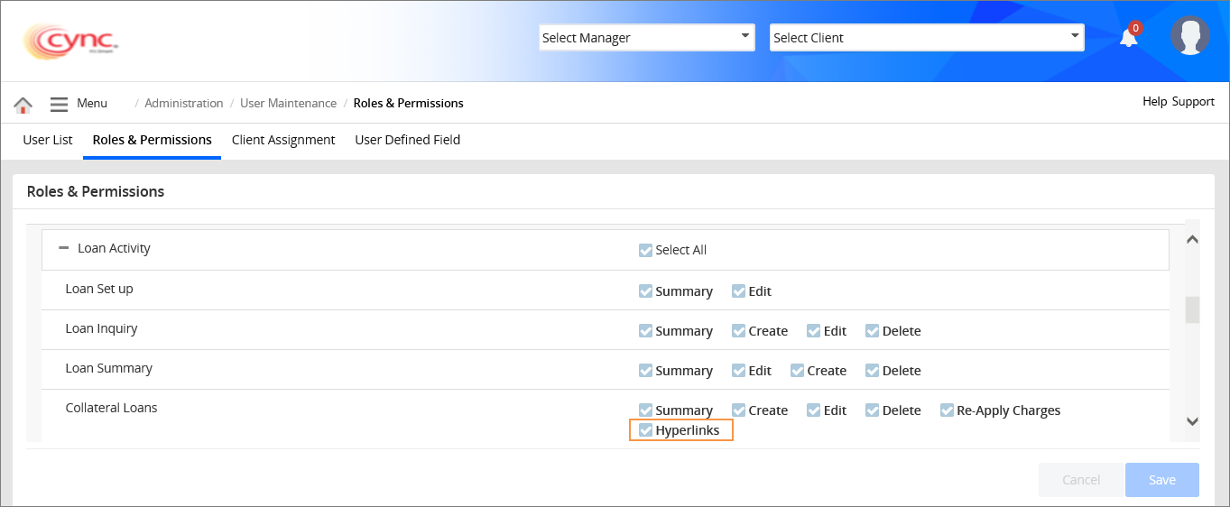The image size is (1230, 507).
Task: Open the user profile avatar
Action: click(x=1189, y=36)
